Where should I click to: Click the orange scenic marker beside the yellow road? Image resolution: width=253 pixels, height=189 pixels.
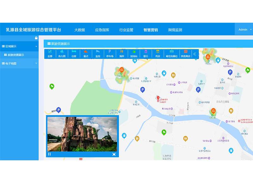[x=122, y=70]
